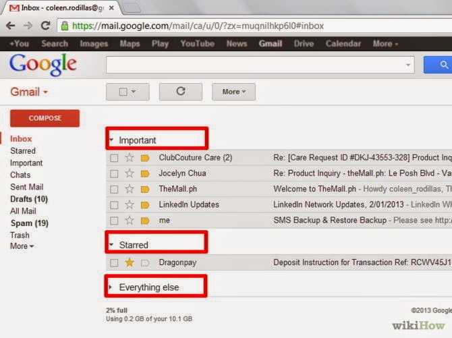Open the Chats label
The width and height of the screenshot is (452, 338).
point(20,175)
